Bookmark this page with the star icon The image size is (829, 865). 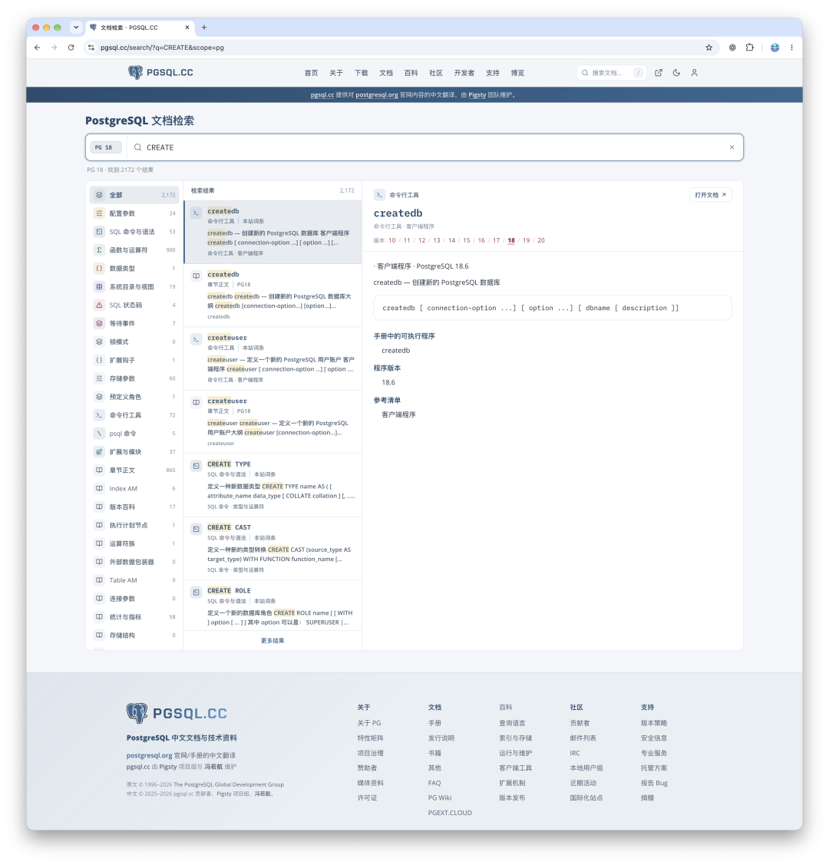(708, 48)
